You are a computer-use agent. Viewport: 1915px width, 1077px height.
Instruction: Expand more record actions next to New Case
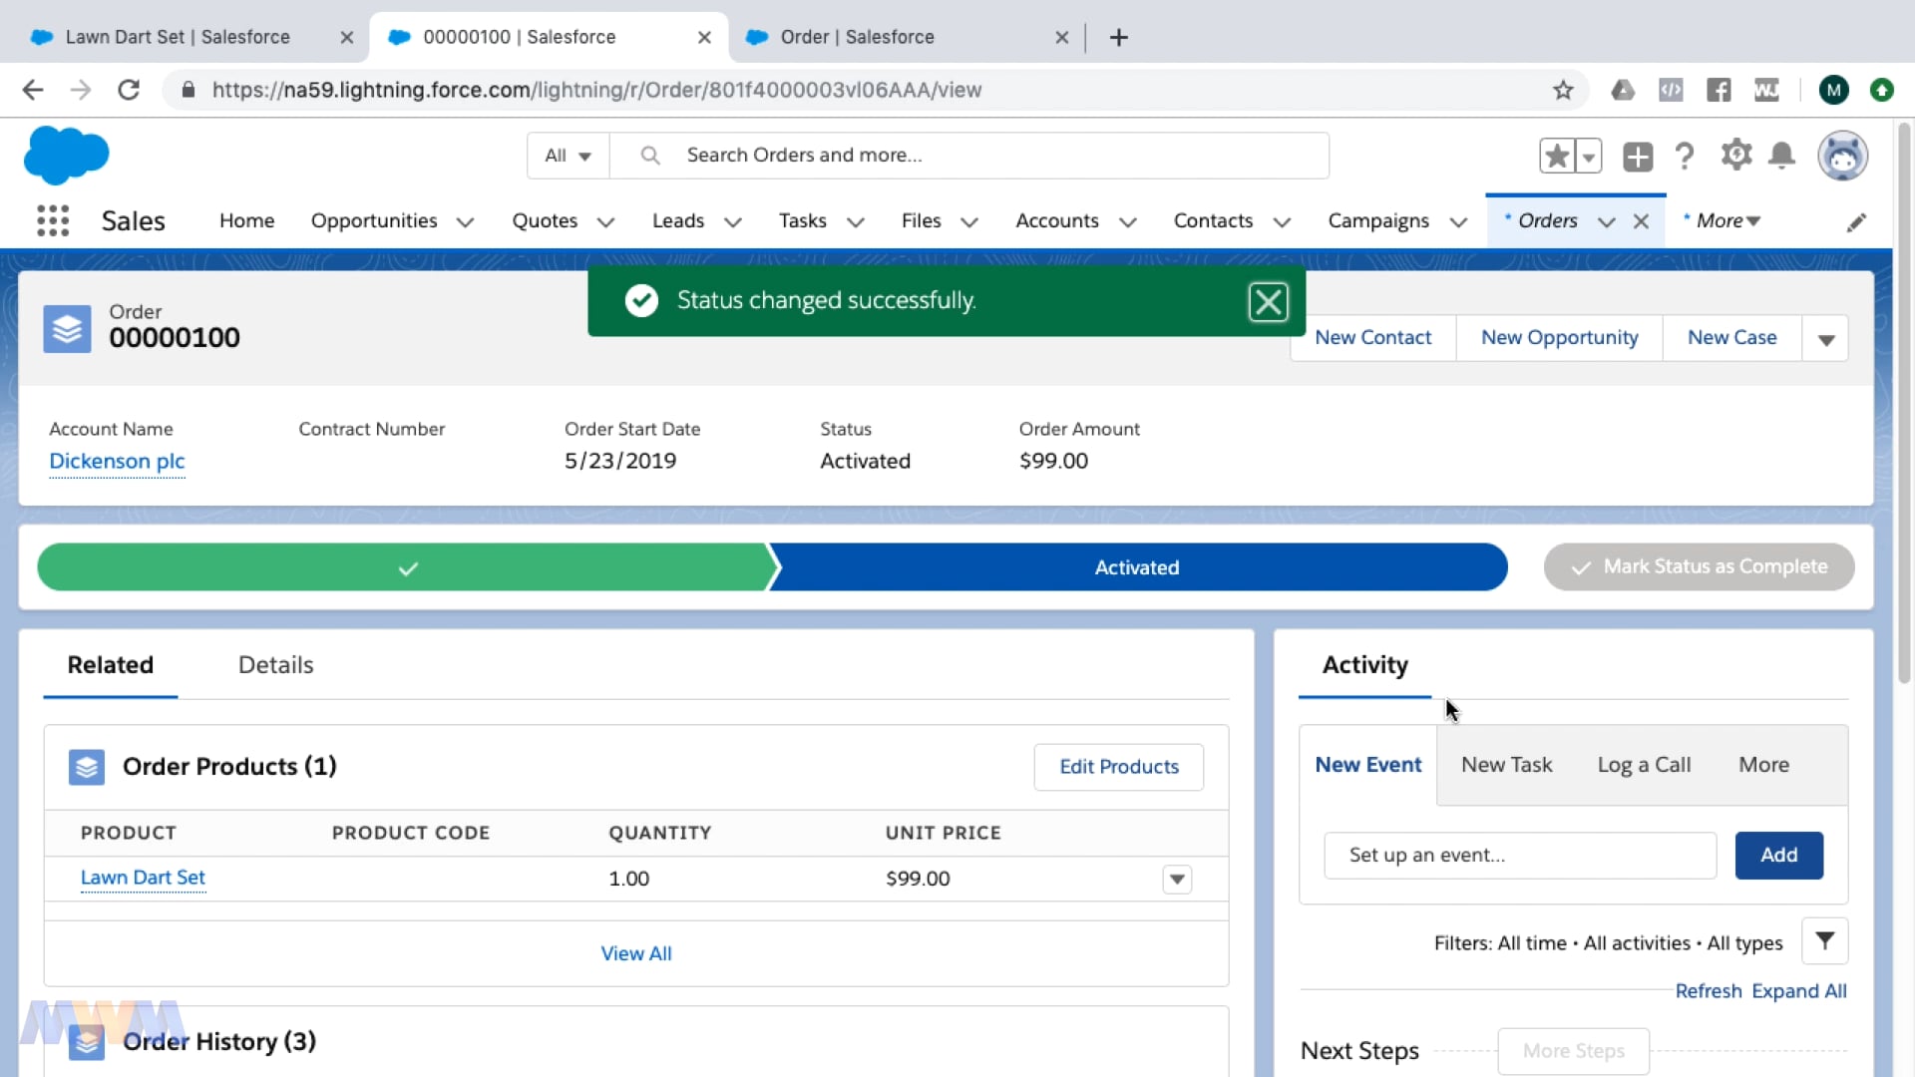[1825, 339]
